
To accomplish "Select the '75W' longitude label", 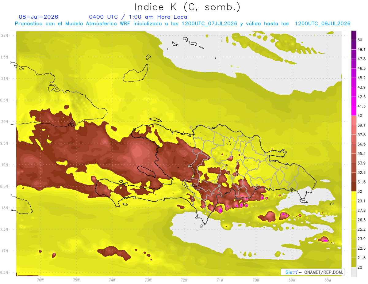I will tap(76, 280).
